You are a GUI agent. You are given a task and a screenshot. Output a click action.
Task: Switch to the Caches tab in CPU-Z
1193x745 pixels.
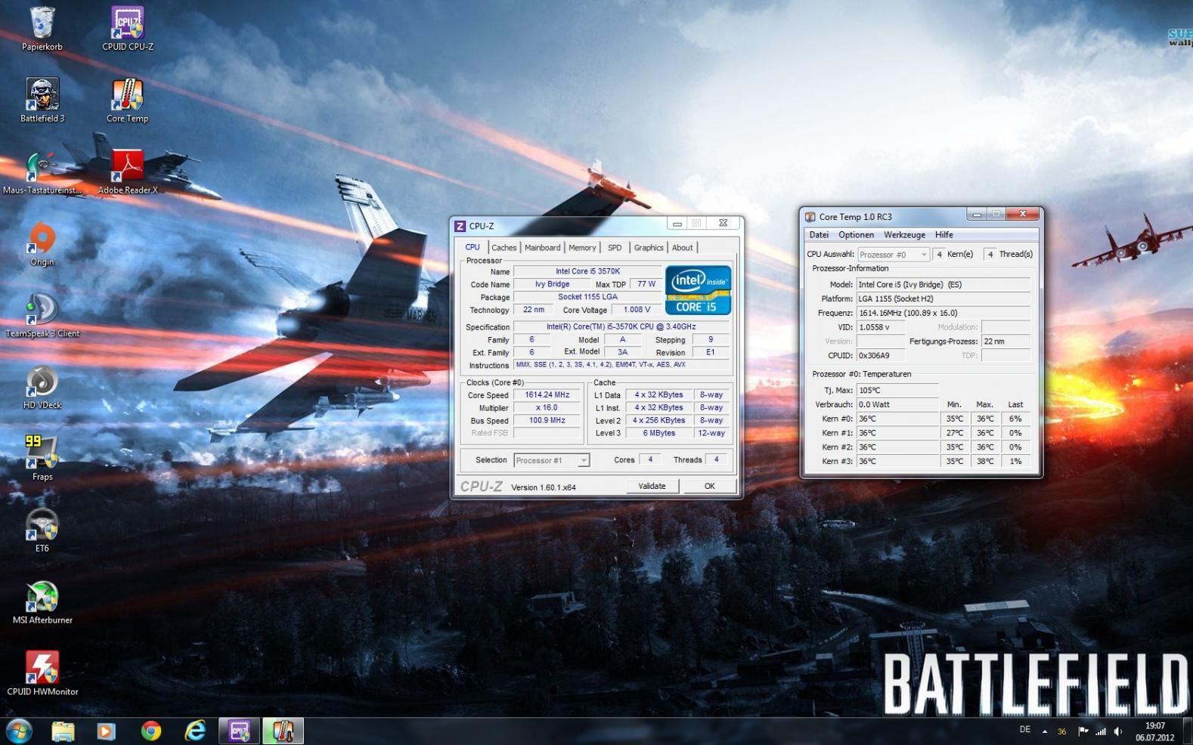pos(504,248)
